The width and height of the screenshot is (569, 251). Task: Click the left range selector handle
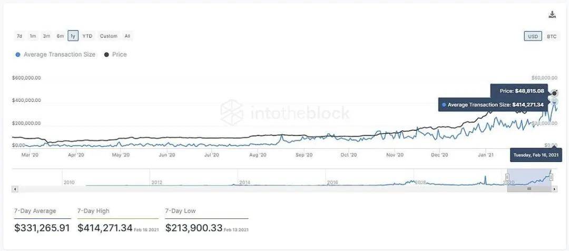[507, 178]
